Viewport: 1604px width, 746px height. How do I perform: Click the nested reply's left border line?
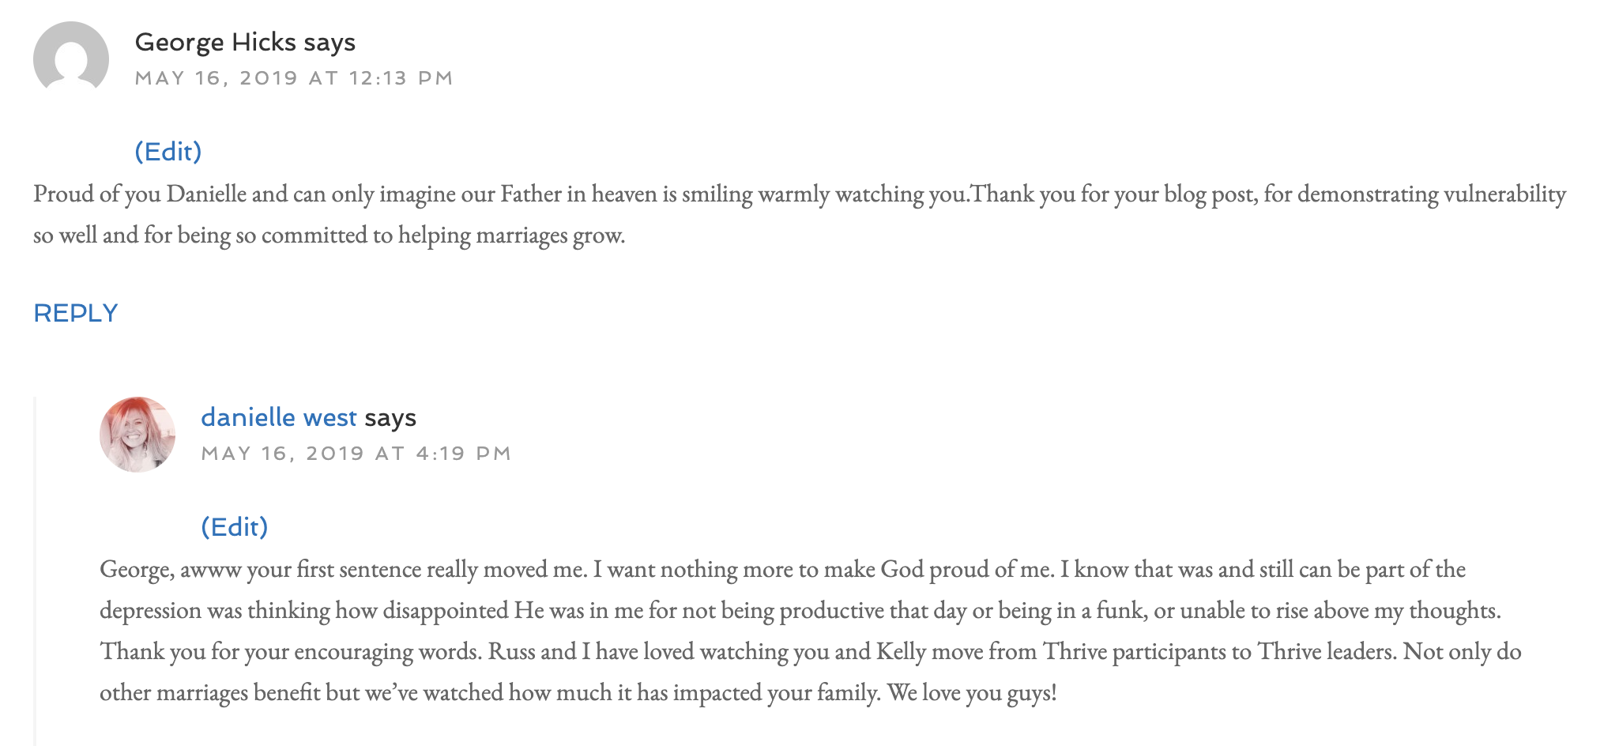35,569
